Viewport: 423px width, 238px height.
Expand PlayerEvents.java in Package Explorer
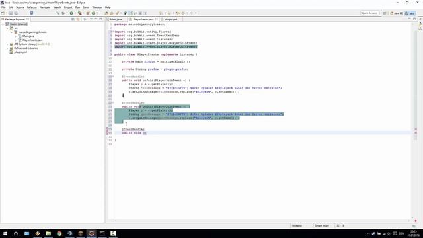16,40
